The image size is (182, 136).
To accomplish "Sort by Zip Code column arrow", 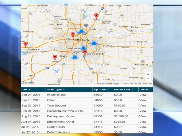I will pos(108,90).
